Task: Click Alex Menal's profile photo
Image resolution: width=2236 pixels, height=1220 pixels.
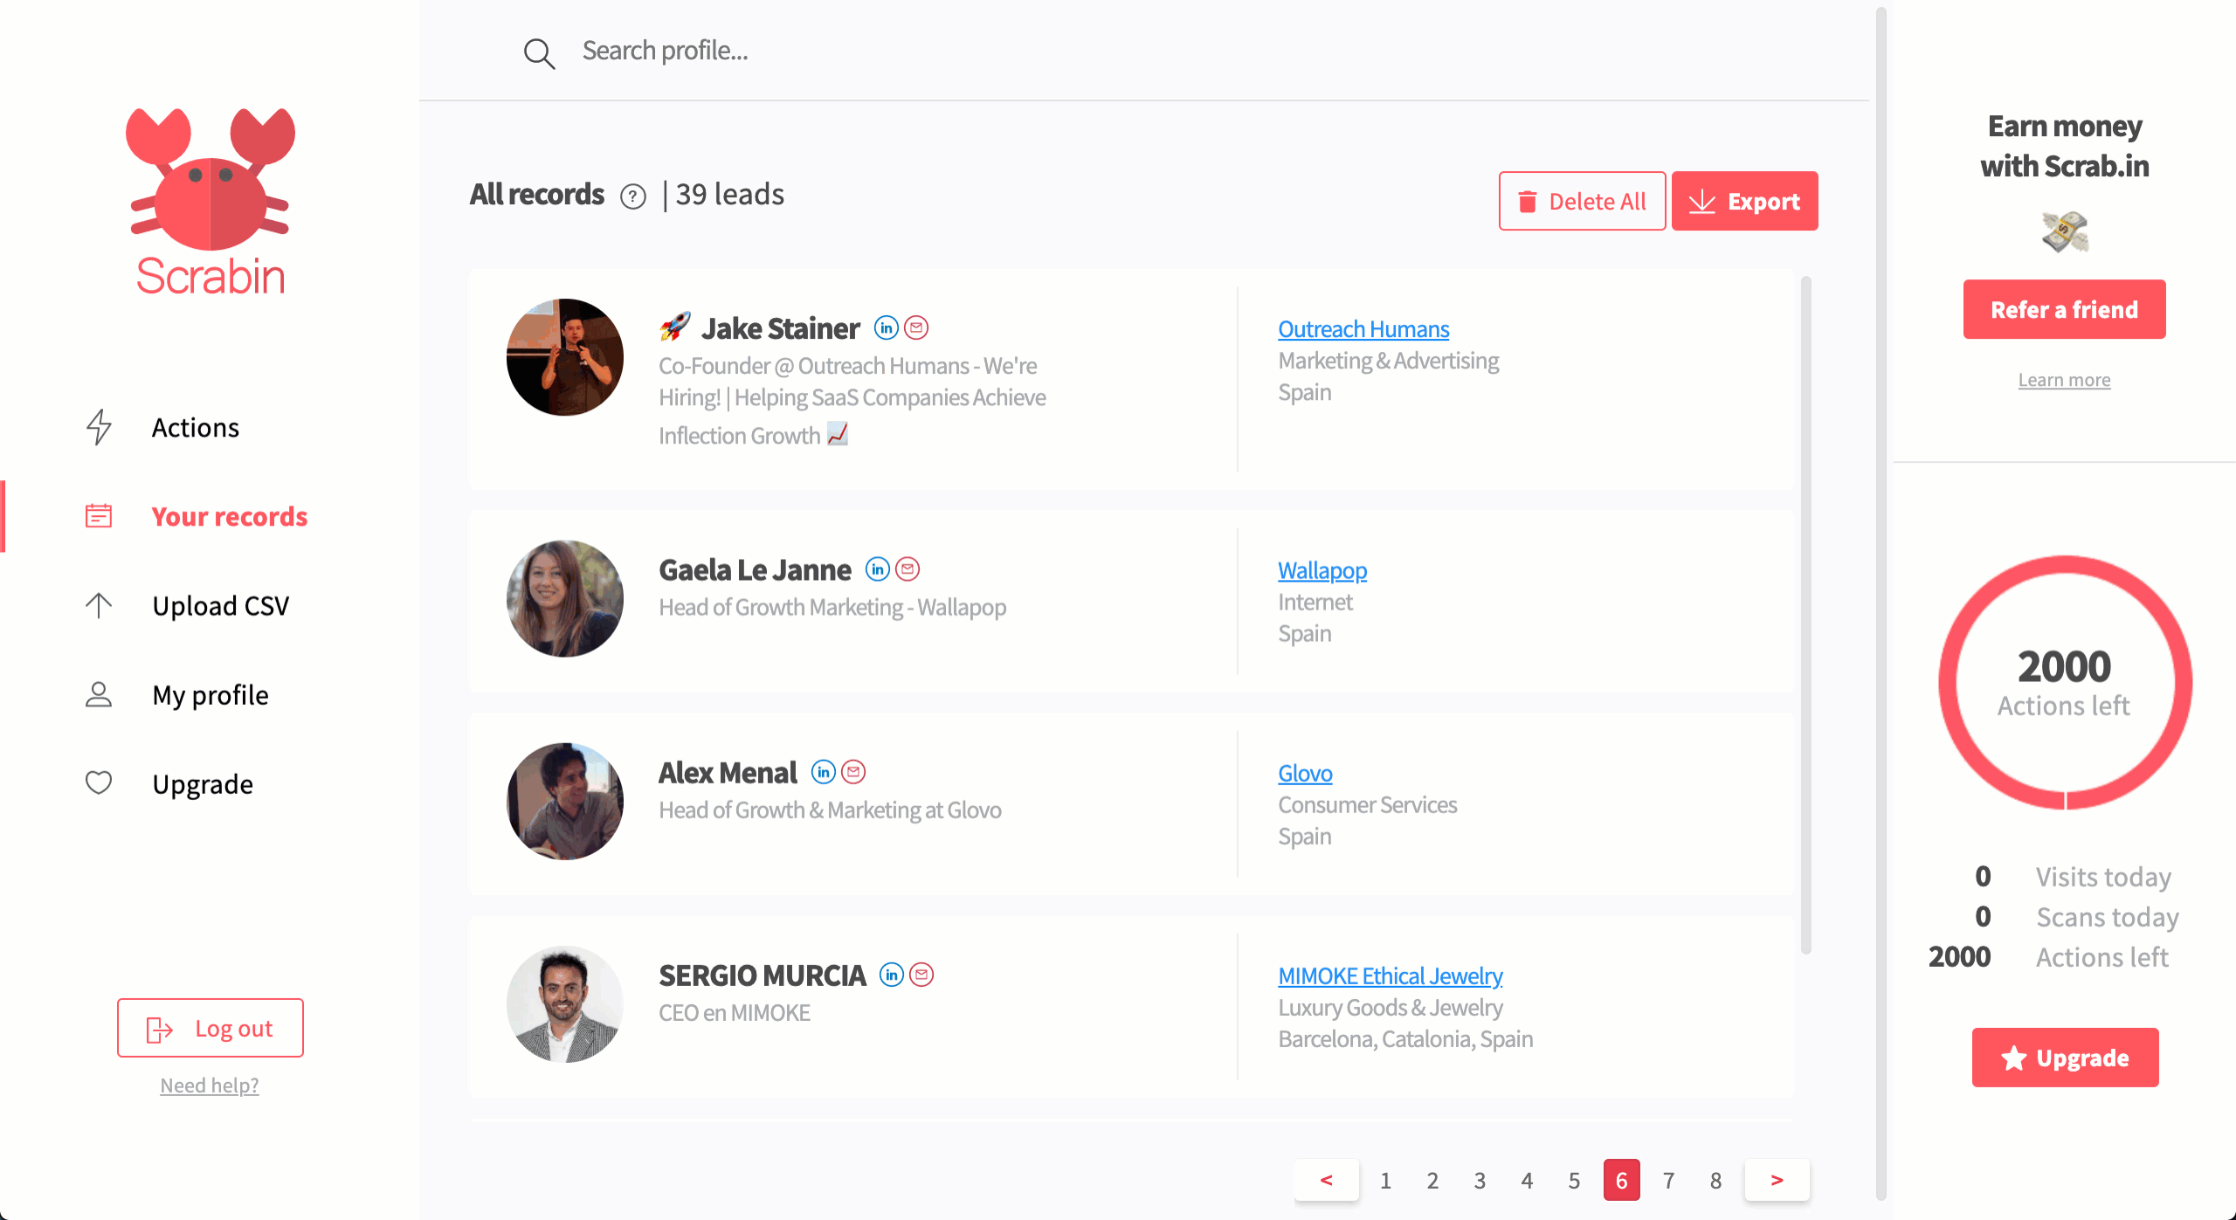Action: pos(565,801)
